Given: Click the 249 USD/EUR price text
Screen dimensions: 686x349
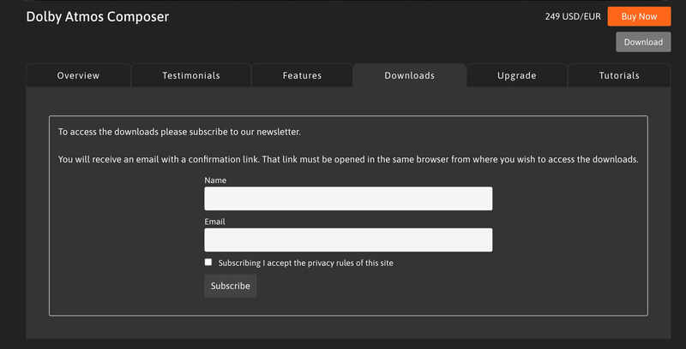Looking at the screenshot, I should tap(573, 16).
